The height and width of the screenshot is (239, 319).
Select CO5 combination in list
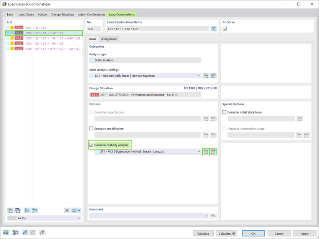(44, 49)
